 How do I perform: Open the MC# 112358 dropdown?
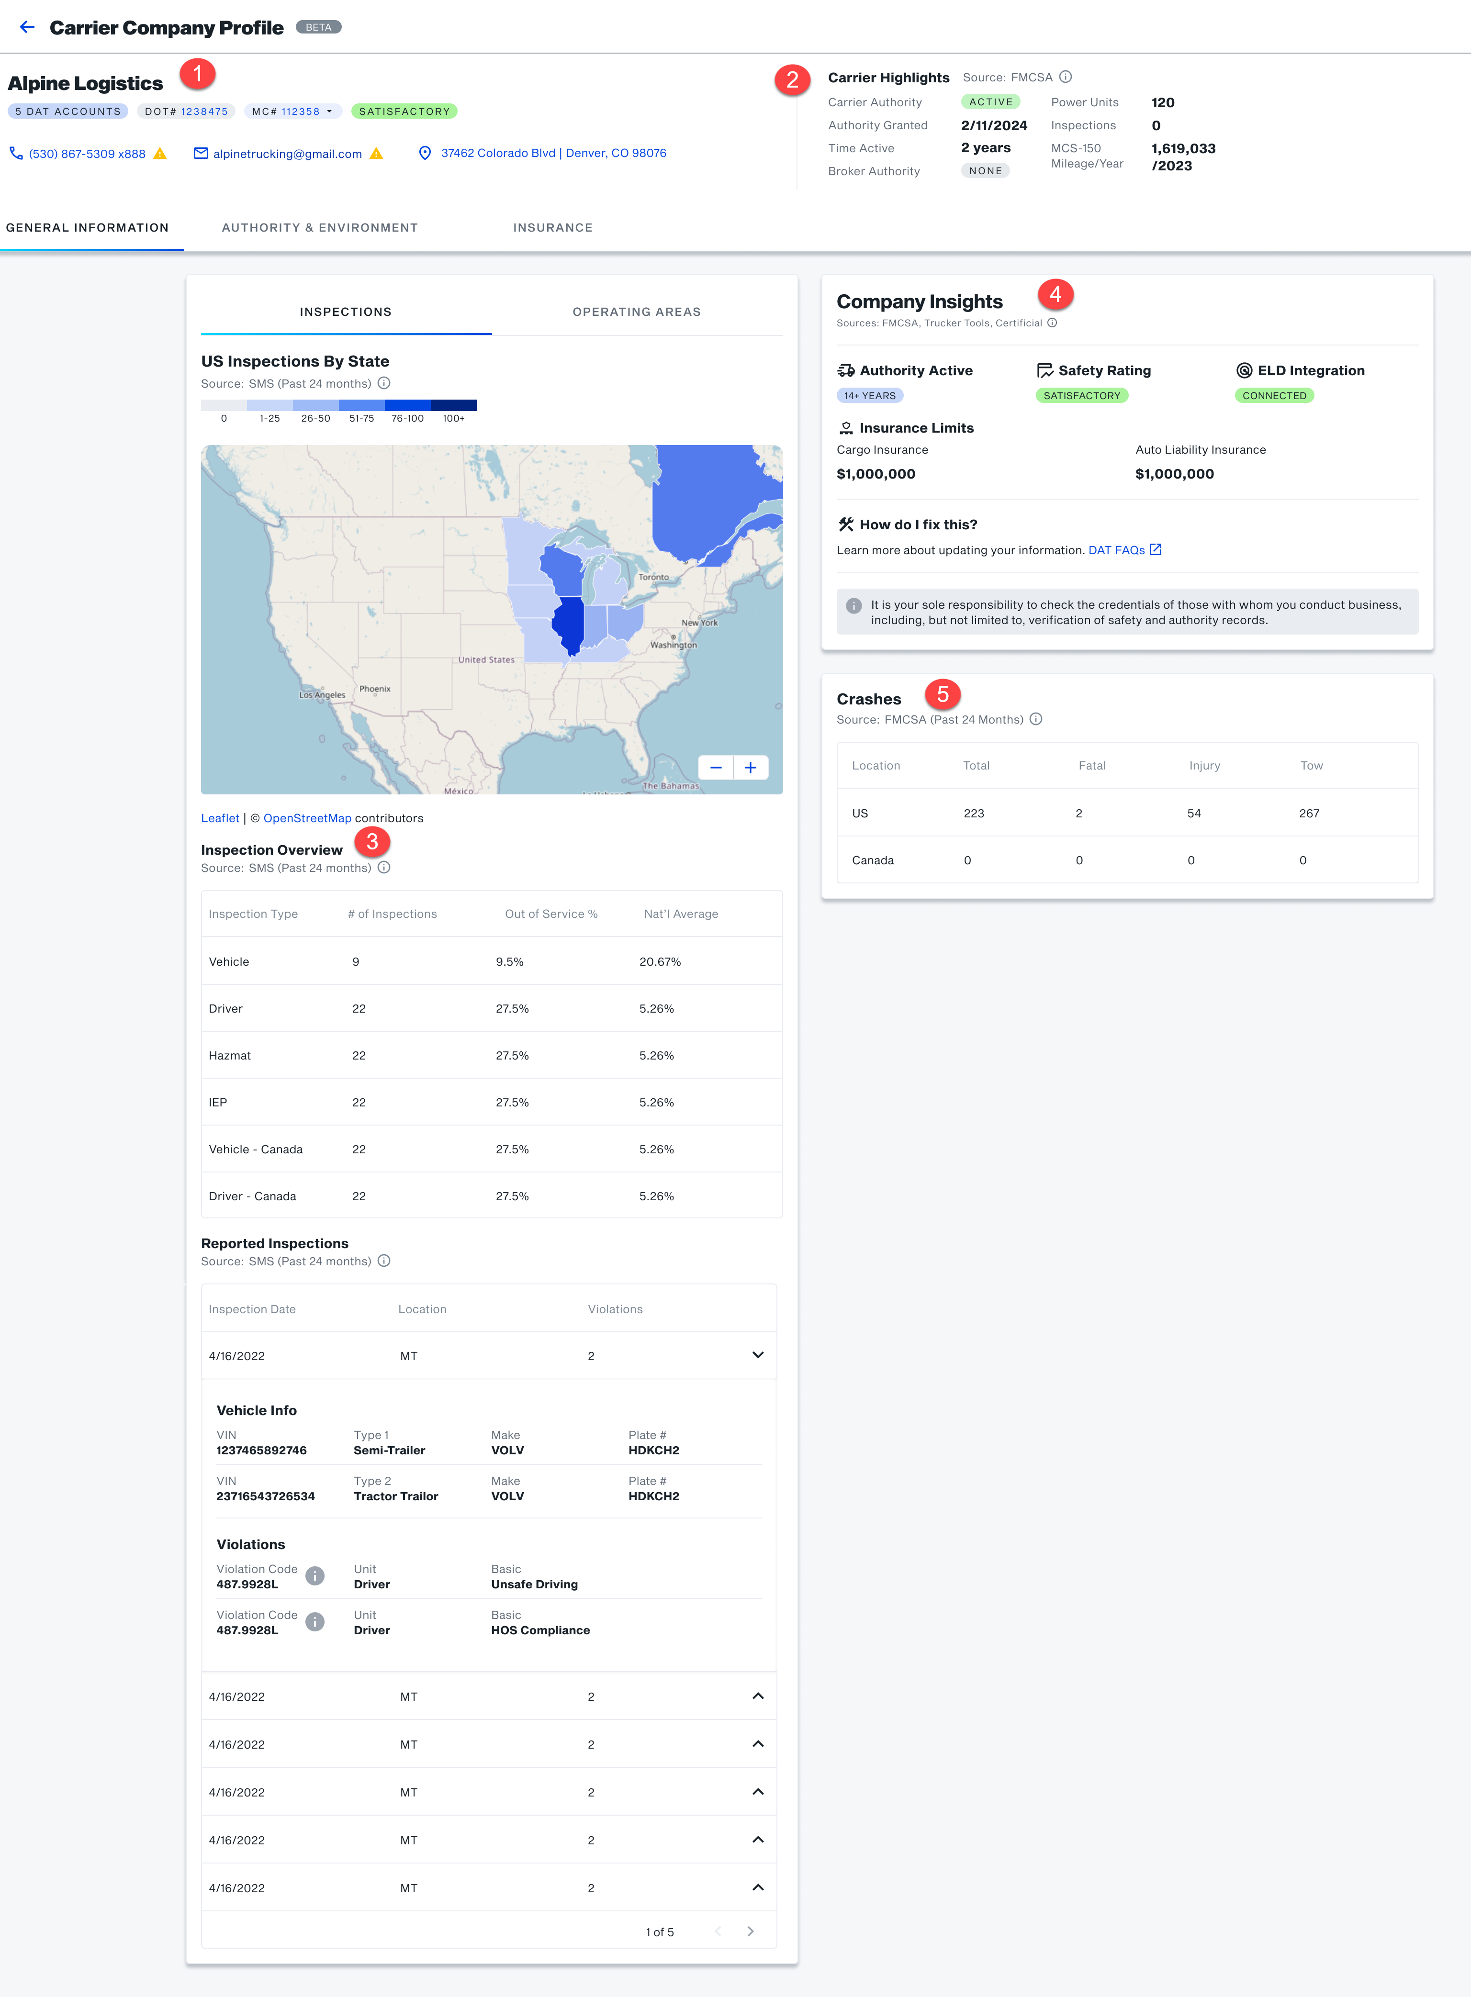[329, 111]
